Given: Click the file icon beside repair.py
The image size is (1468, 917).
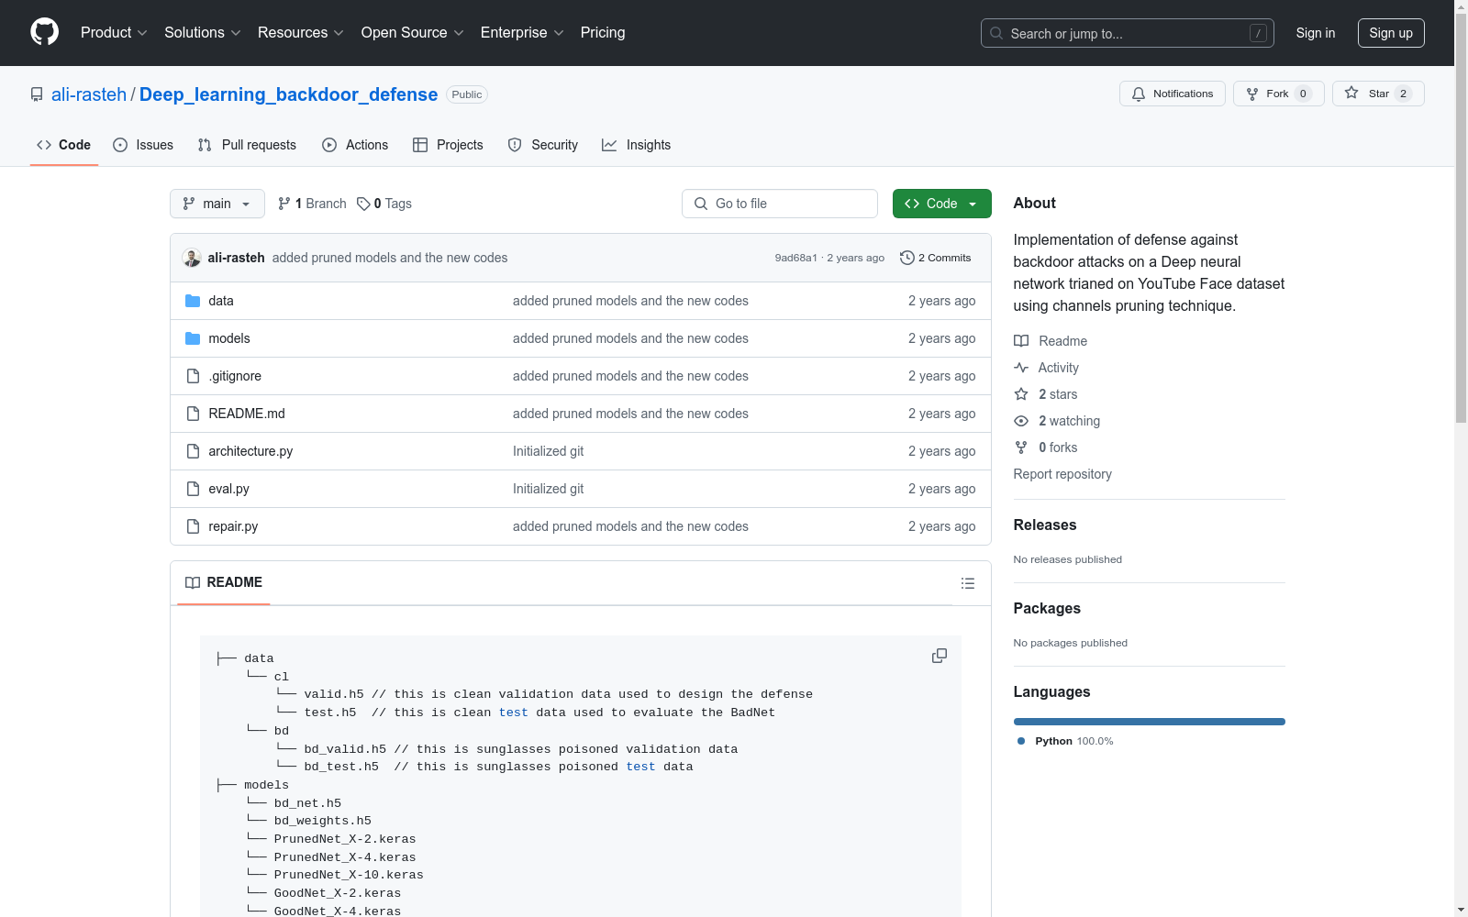Looking at the screenshot, I should click(x=193, y=526).
